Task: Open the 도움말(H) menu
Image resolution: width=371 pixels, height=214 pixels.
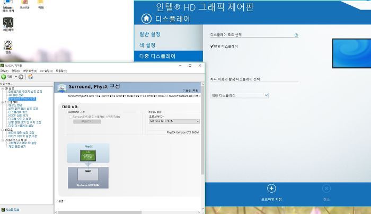Action: coord(61,71)
